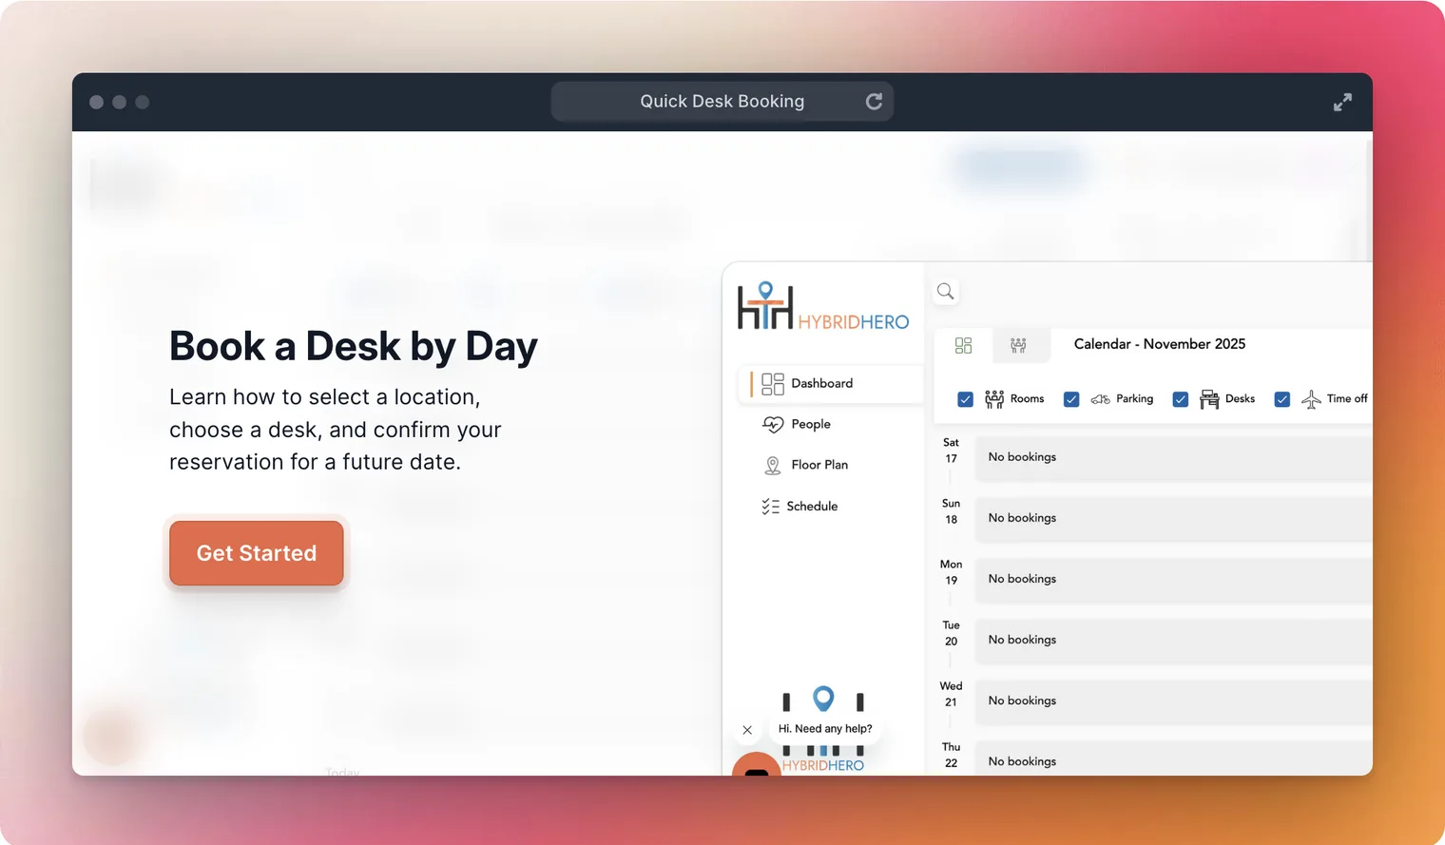Open the search magnifier icon

click(x=945, y=292)
